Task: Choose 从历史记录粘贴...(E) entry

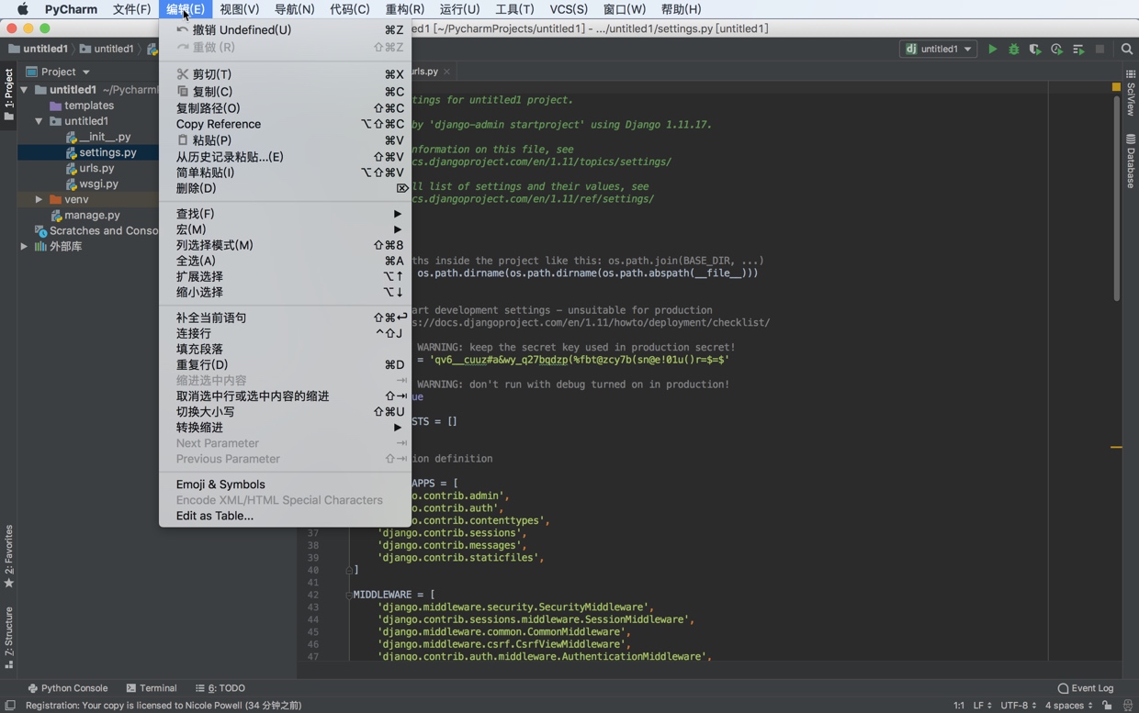Action: 286,157
